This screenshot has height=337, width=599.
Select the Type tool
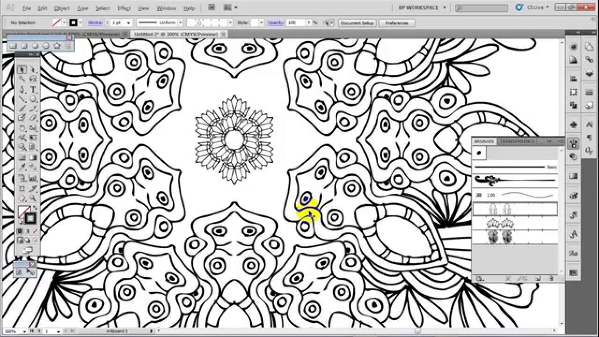[33, 89]
